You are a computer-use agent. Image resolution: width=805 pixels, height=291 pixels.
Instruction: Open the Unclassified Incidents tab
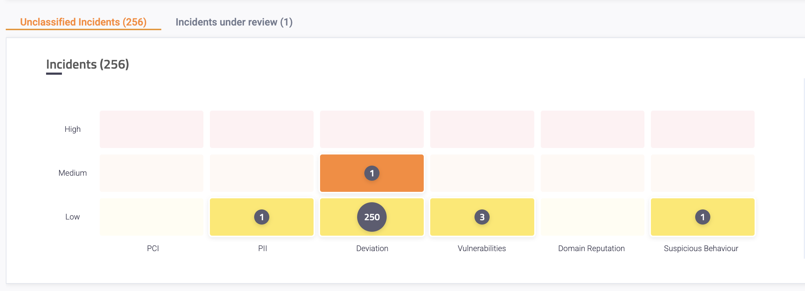[x=83, y=22]
